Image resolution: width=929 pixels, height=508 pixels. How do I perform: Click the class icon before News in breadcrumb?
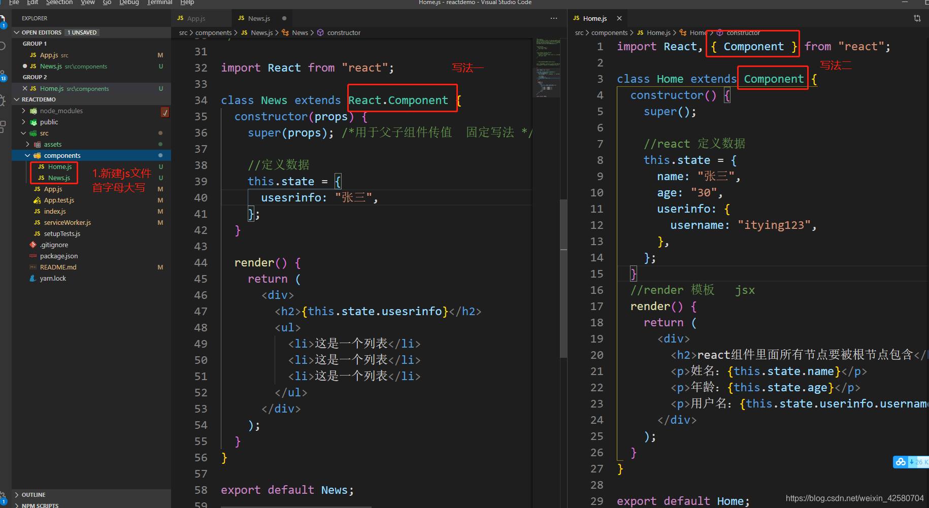(x=285, y=32)
